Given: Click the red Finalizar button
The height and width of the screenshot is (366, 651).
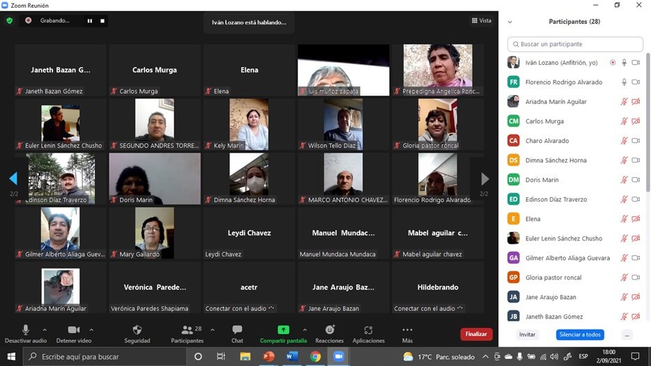Looking at the screenshot, I should click(476, 334).
